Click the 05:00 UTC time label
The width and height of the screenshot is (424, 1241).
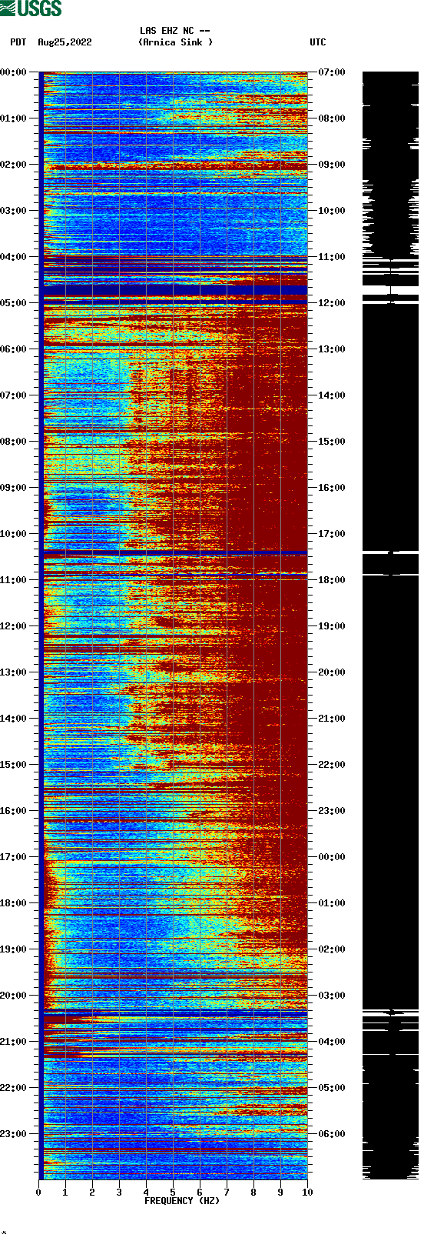click(x=332, y=1088)
